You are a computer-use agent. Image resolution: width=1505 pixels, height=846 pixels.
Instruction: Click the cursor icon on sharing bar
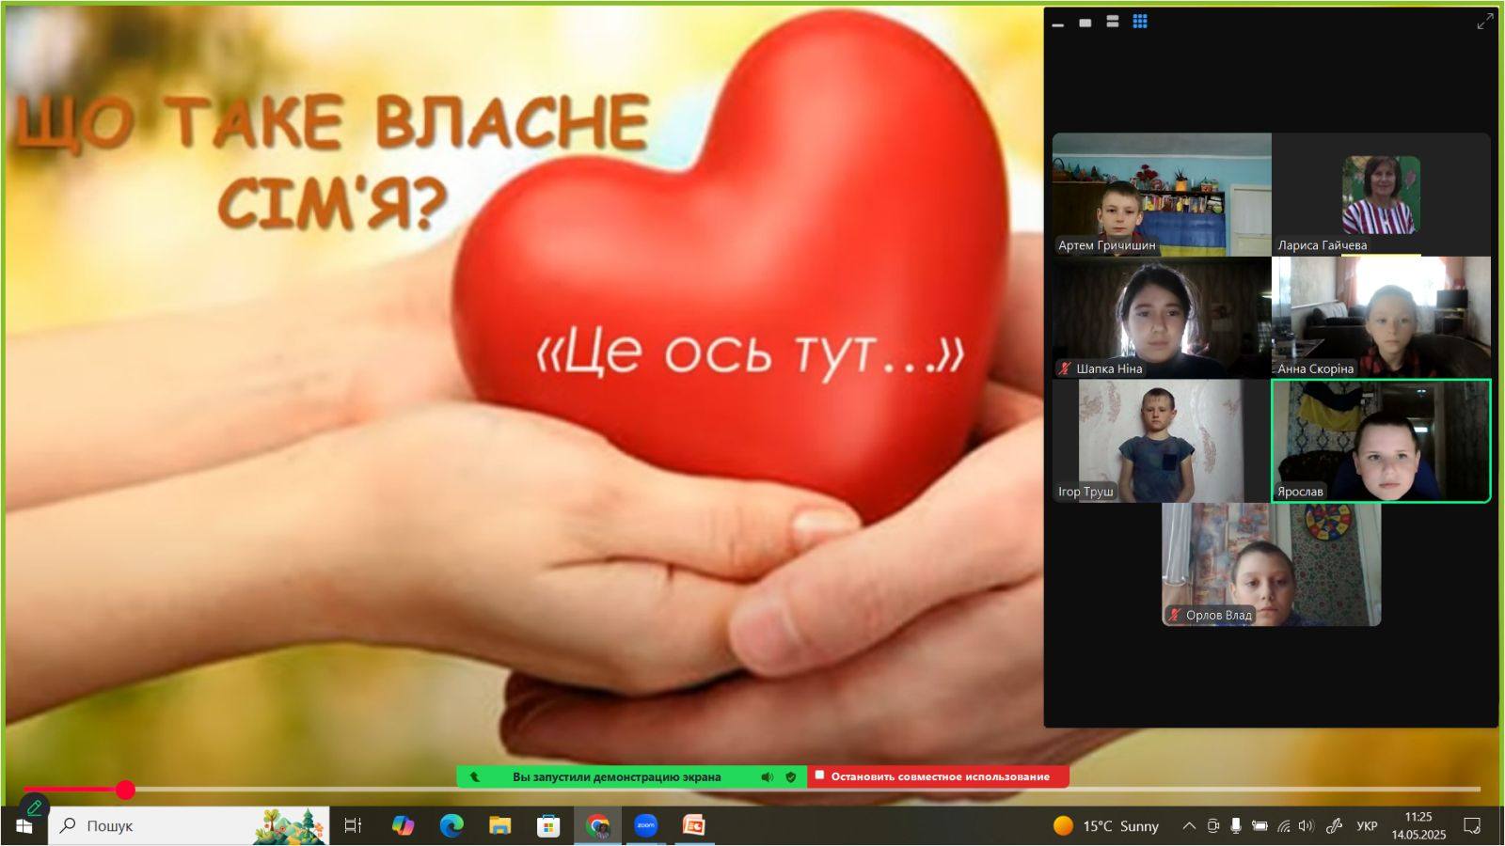click(475, 776)
